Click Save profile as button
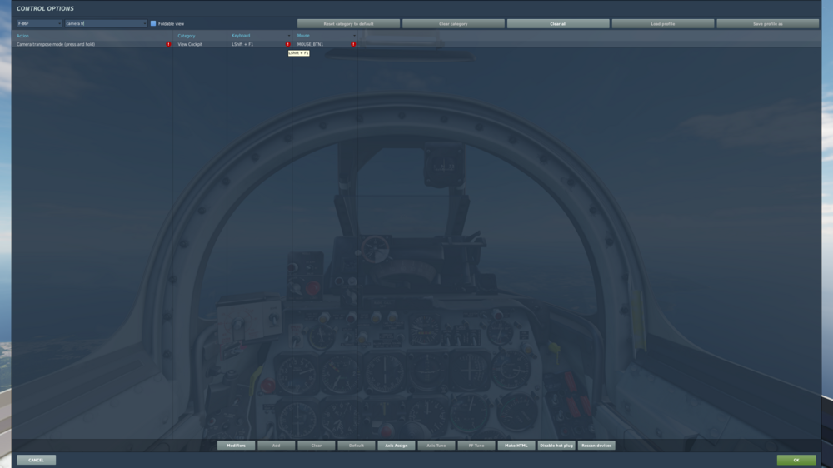The height and width of the screenshot is (468, 833). [x=768, y=24]
